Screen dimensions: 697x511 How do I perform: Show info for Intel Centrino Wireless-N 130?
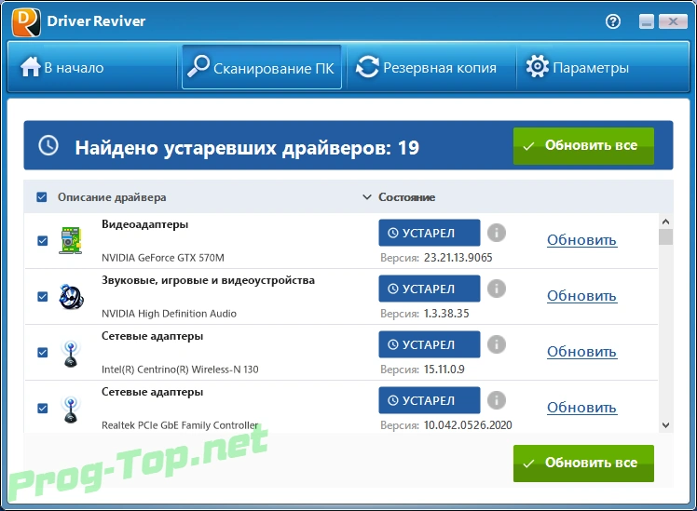pos(497,344)
